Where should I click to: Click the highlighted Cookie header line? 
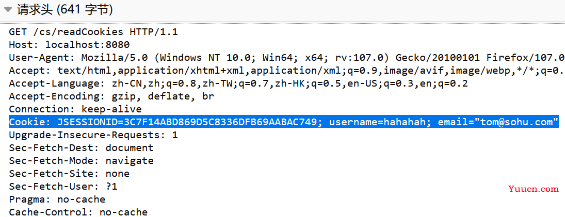coord(284,122)
